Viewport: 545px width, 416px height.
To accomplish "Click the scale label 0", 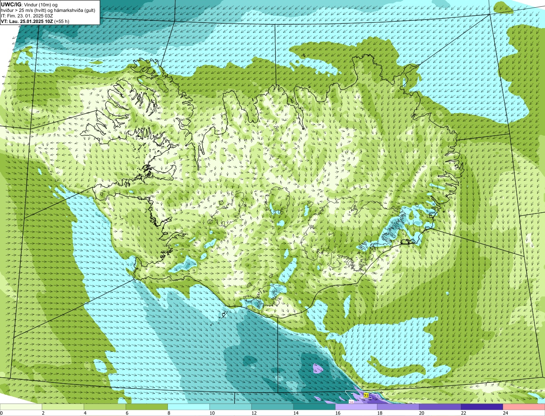I will (x=1, y=413).
